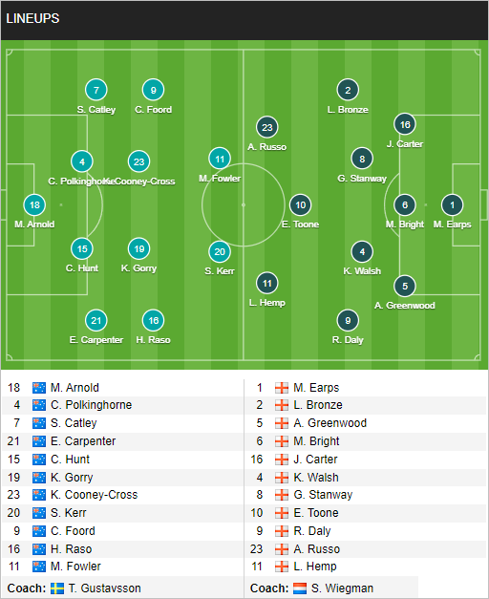Click coach name T. Gustavsson

click(105, 588)
